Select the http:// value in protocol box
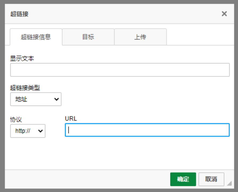Screen dimensions: 238x192 coord(23,131)
